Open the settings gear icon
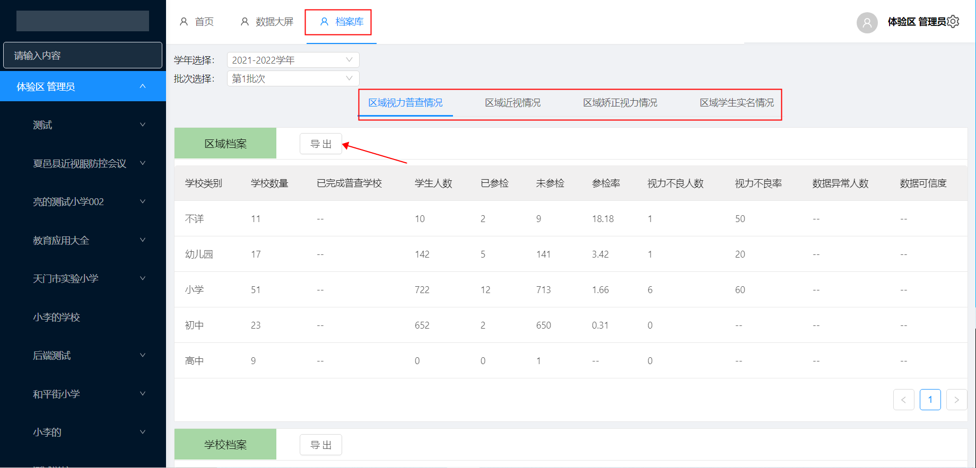This screenshot has height=468, width=976. (953, 22)
